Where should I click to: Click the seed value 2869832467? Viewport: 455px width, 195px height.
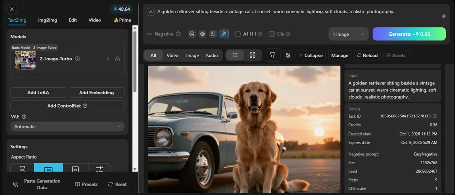point(427,171)
